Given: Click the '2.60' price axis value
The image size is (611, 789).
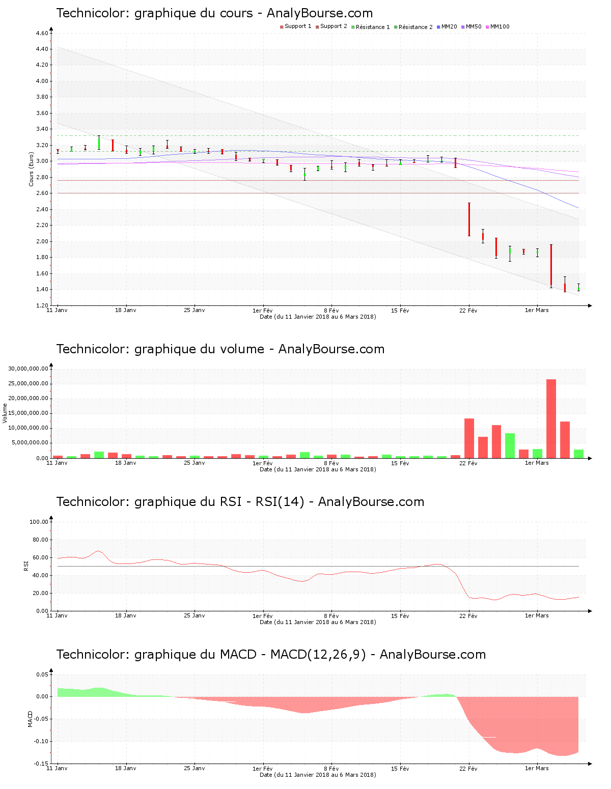Looking at the screenshot, I should click(x=42, y=193).
